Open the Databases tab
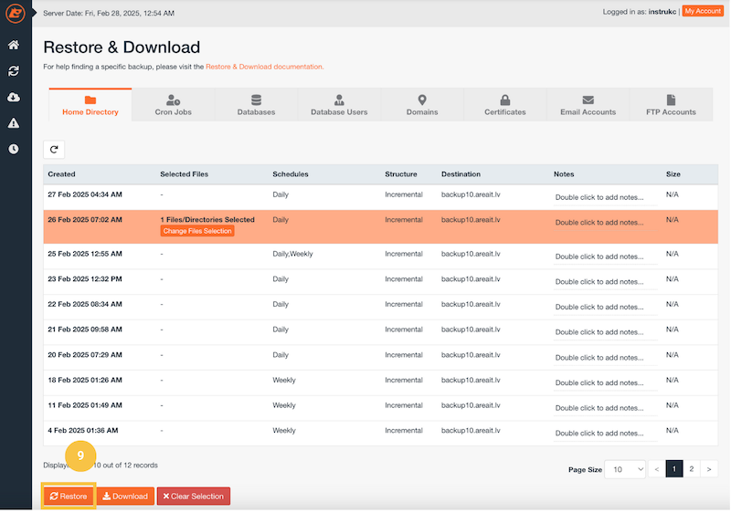731x513 pixels. pos(256,104)
